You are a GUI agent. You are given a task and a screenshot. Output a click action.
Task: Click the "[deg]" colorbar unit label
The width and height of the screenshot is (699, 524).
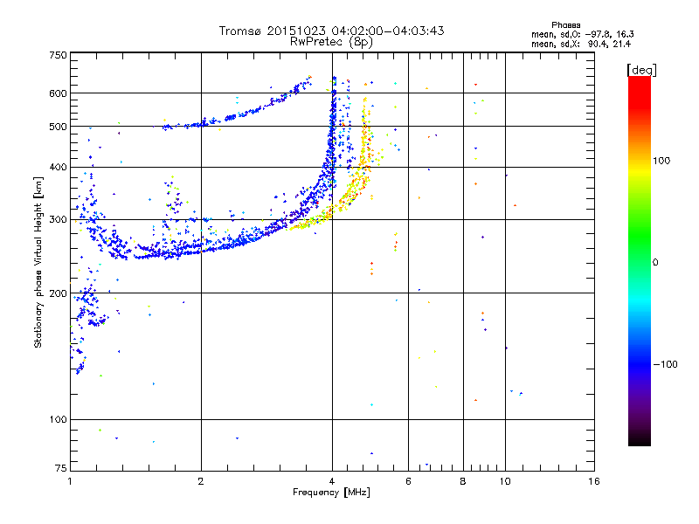tap(641, 70)
